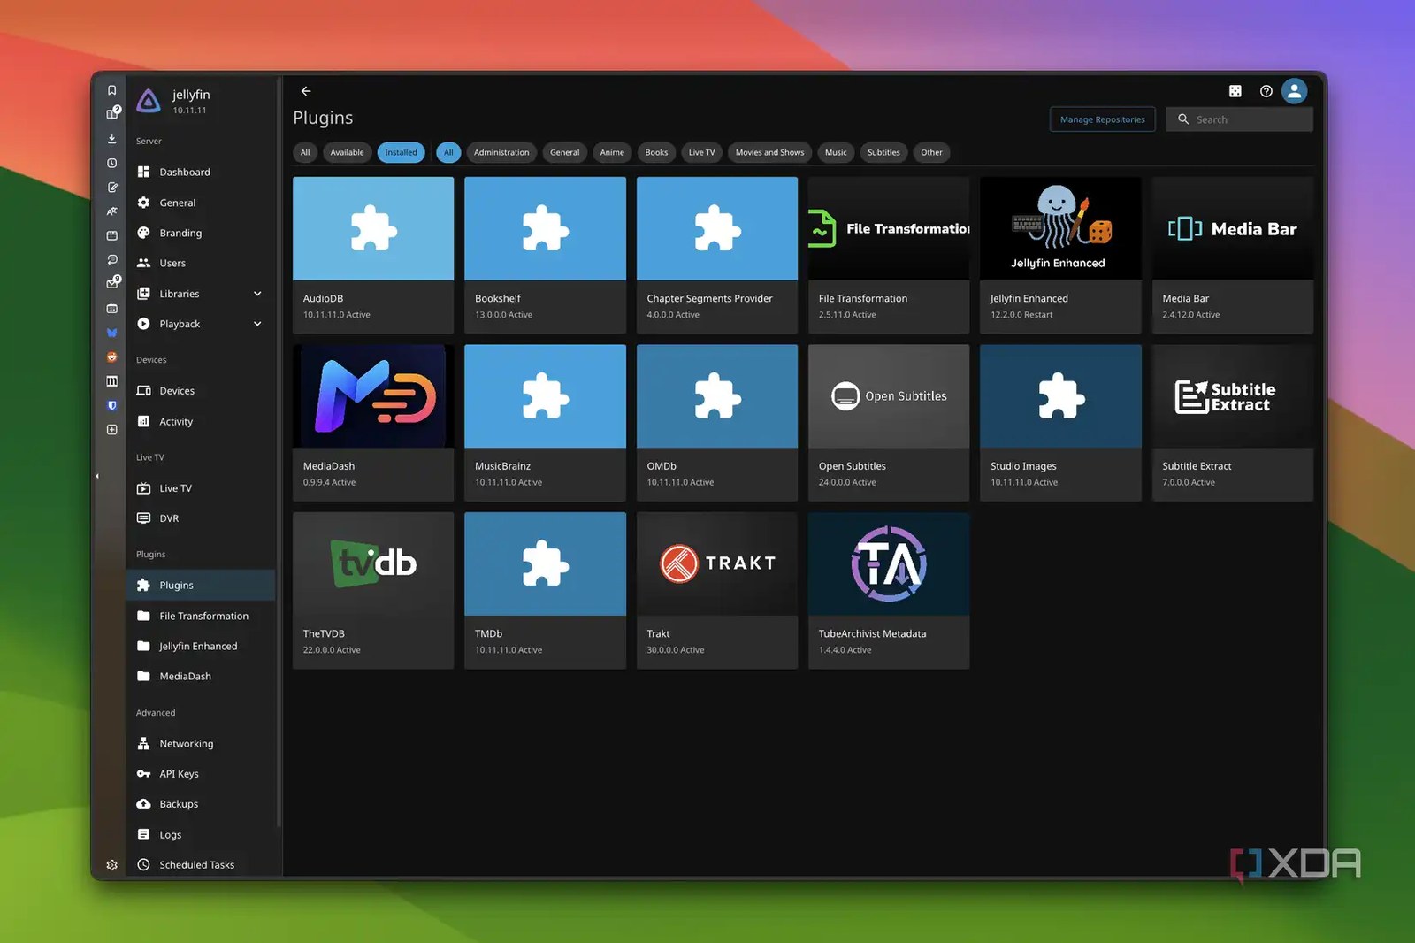Open the Jellyfin Enhanced plugin card
The width and height of the screenshot is (1415, 943).
pos(1060,255)
